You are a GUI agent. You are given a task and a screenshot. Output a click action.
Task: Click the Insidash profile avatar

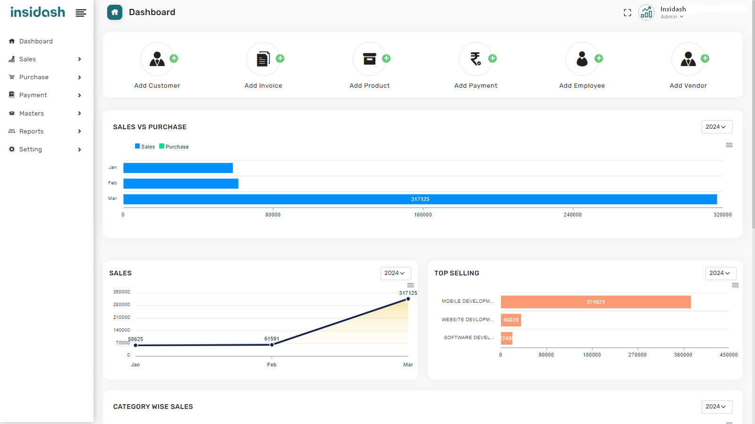[646, 12]
